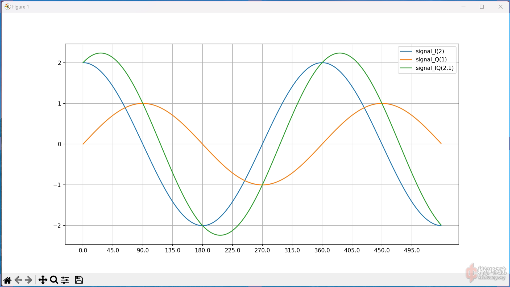The width and height of the screenshot is (510, 287).
Task: Click the signal_Q(1) legend label
Action: pos(431,60)
